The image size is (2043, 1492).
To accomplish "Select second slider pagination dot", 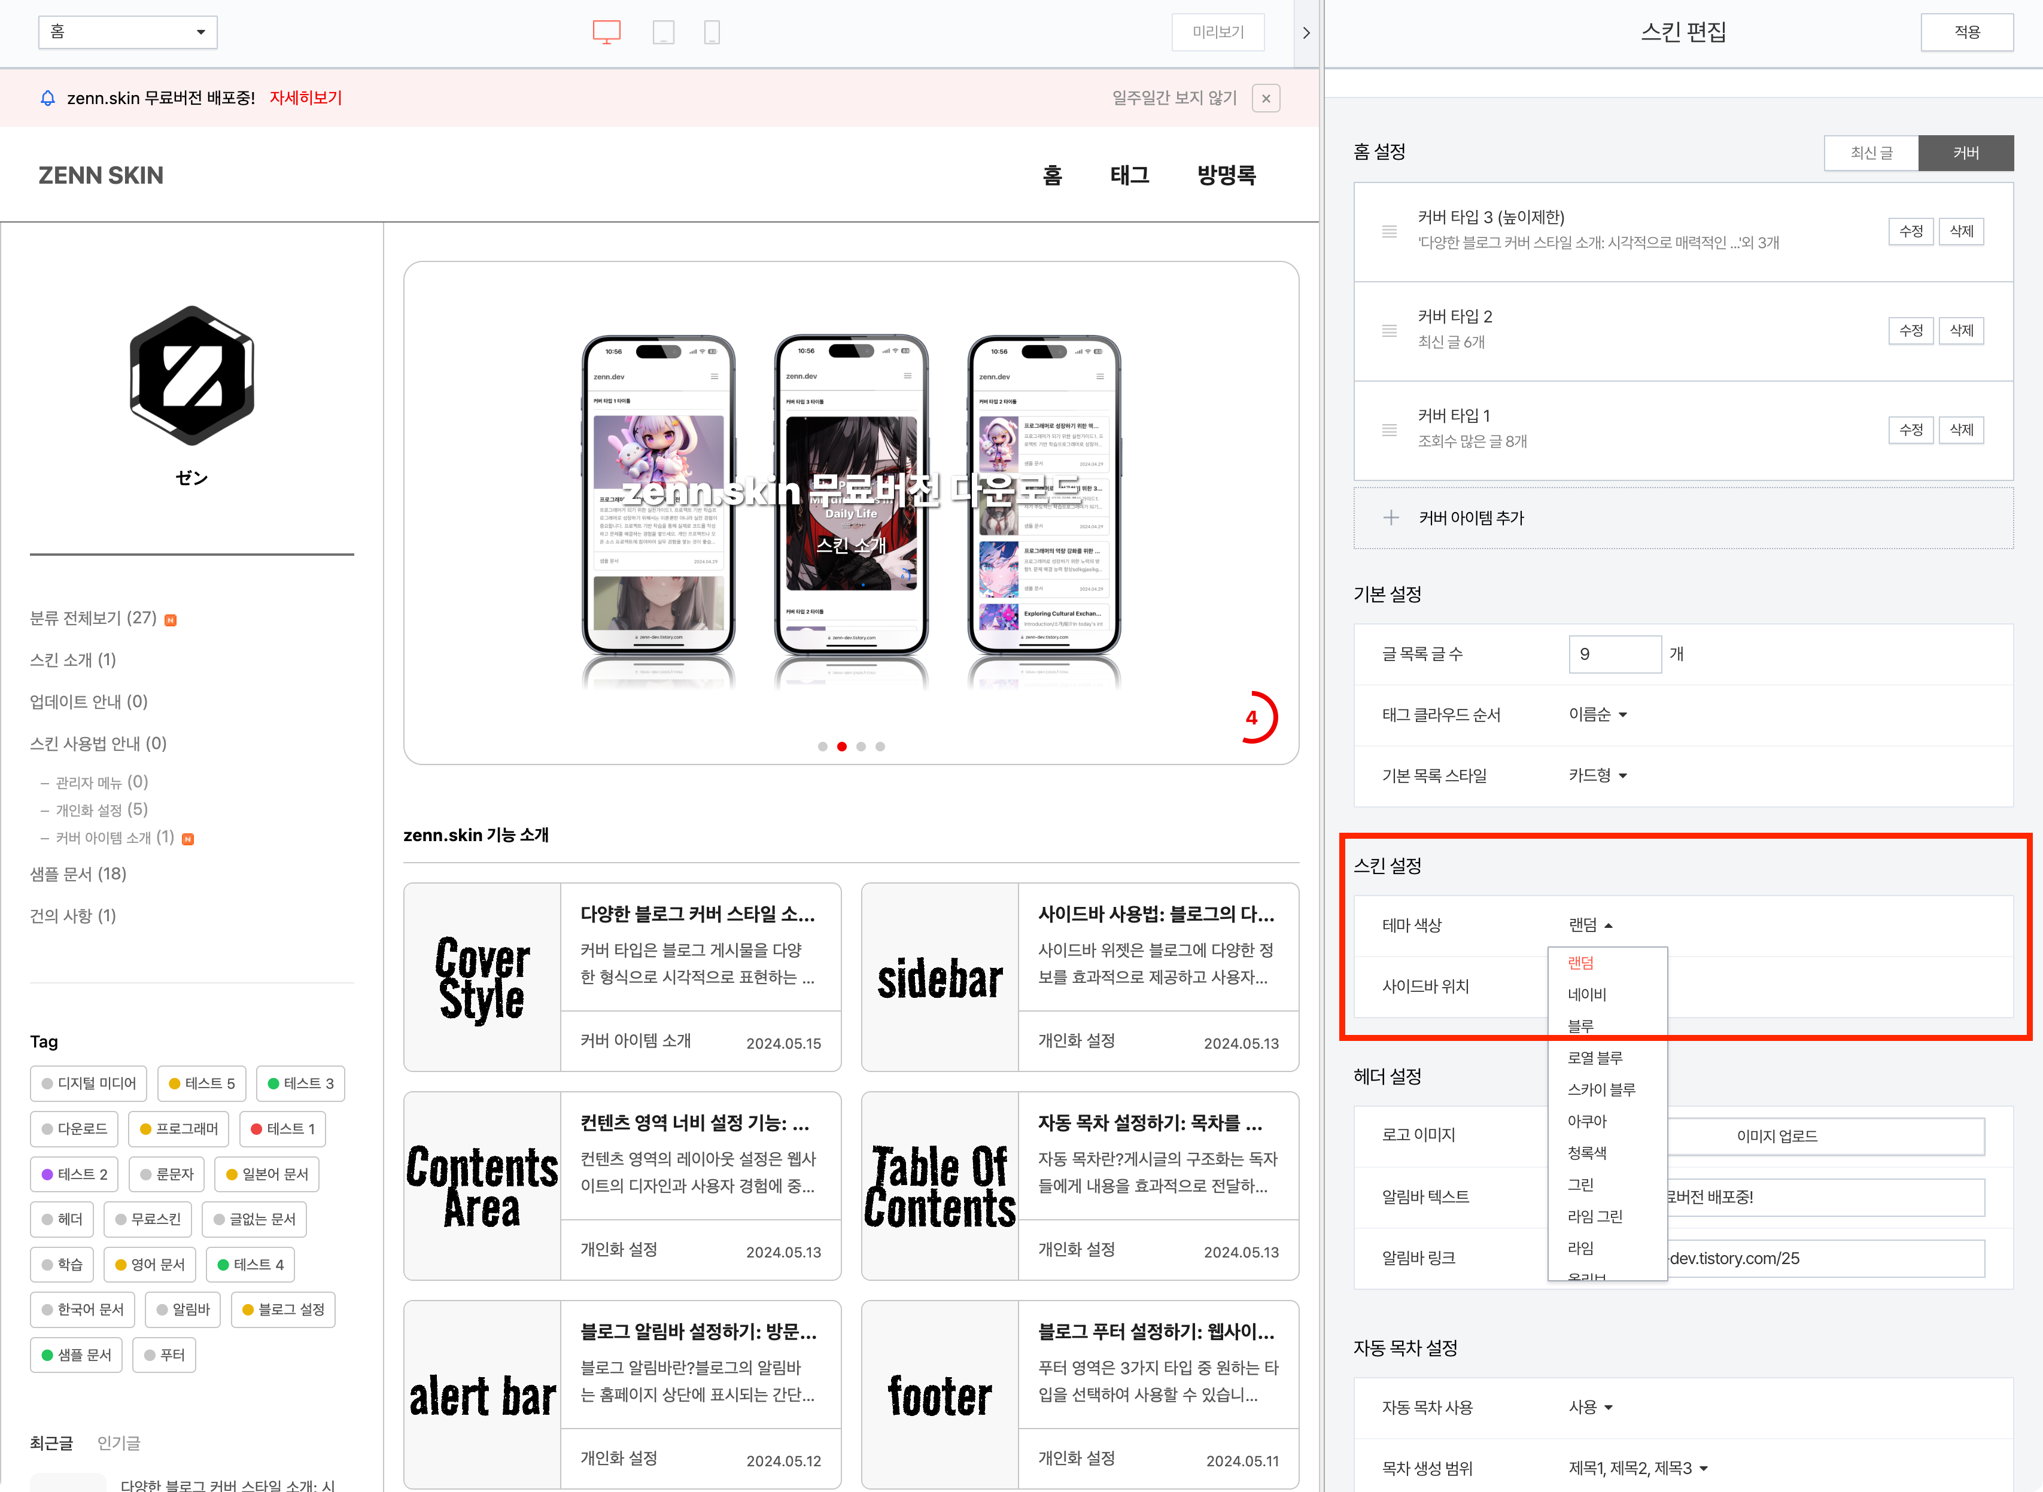I will click(842, 746).
